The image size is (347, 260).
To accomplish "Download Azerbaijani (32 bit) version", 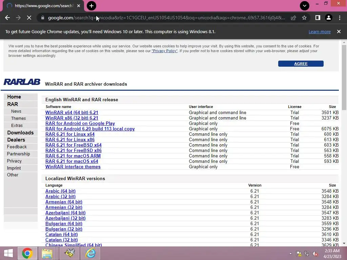I will click(x=65, y=218).
